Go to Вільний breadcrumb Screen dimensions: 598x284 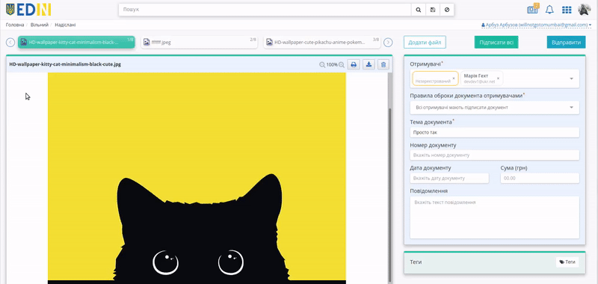click(x=40, y=25)
